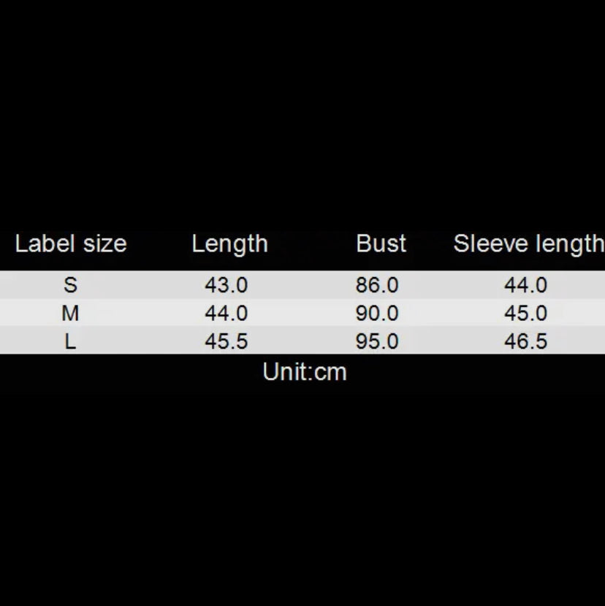Select the 86.0 bust value
This screenshot has width=605, height=606.
pyautogui.click(x=377, y=285)
